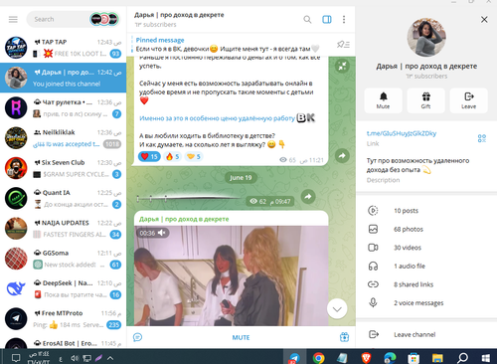Open the Free MTProto channel

[x=63, y=319]
